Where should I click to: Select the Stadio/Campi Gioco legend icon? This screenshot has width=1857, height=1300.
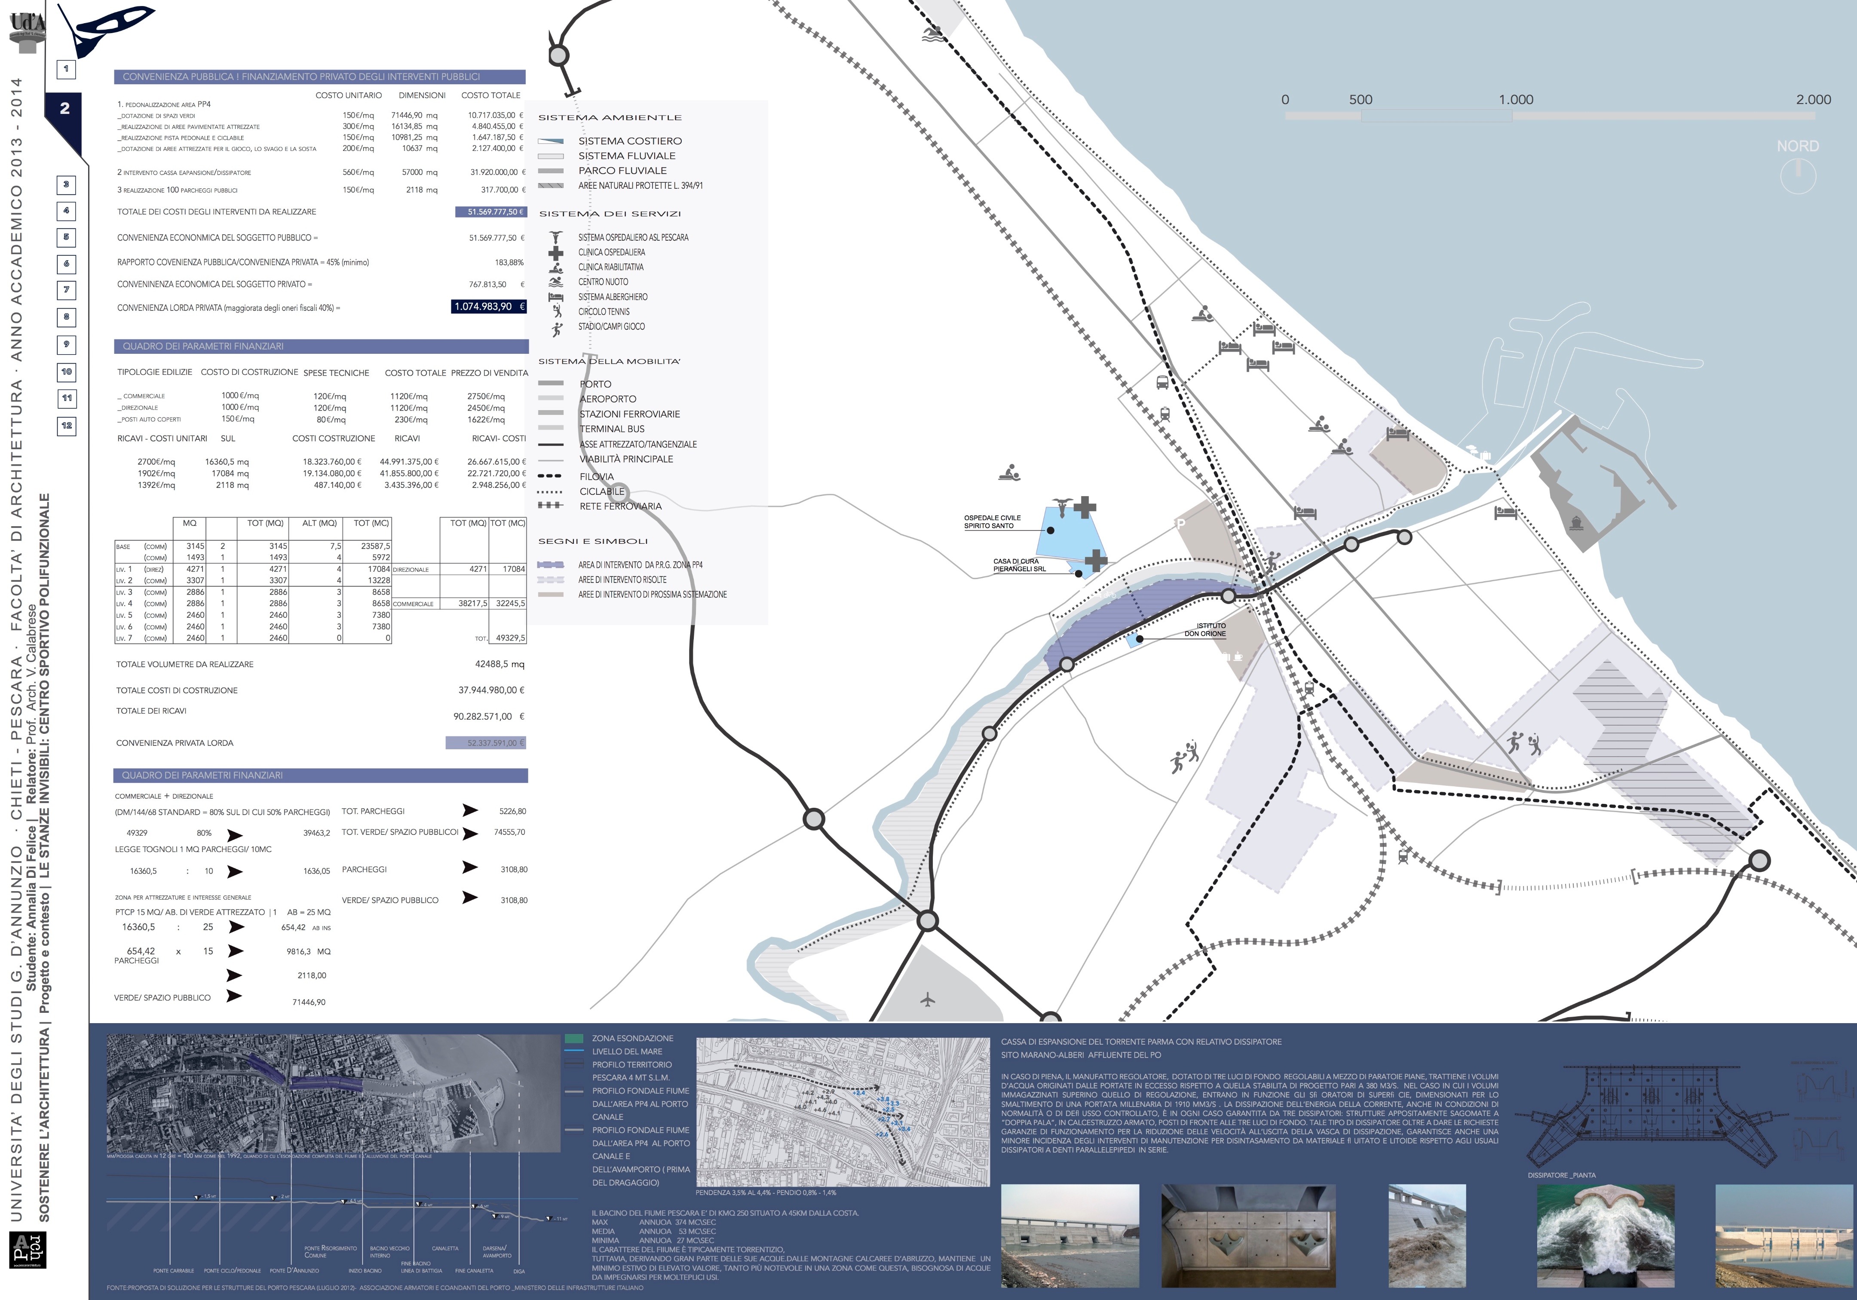tap(556, 328)
